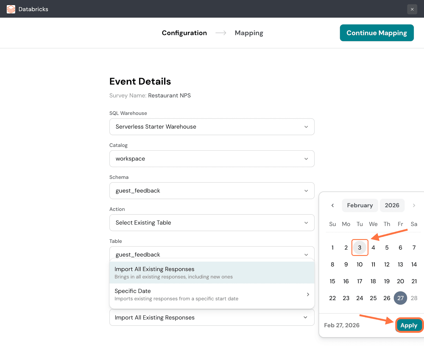Select the Configuration step

click(184, 33)
